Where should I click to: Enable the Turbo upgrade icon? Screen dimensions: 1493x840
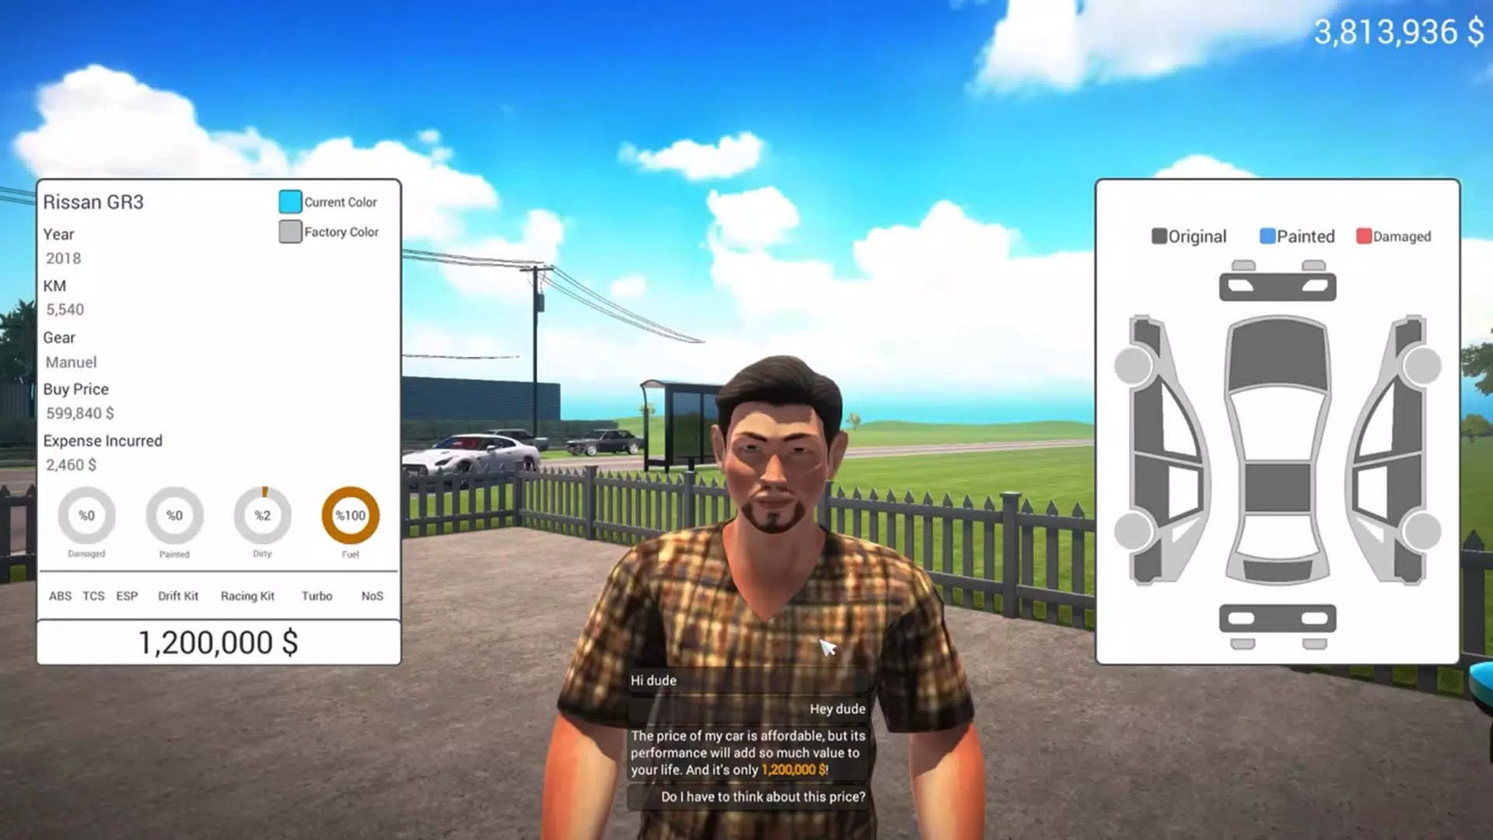click(x=316, y=596)
